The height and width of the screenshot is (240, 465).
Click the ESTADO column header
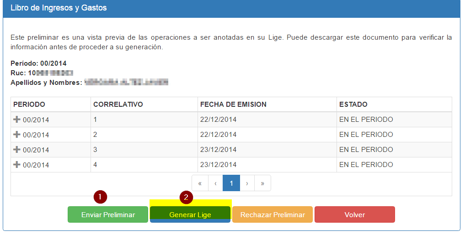coord(353,104)
